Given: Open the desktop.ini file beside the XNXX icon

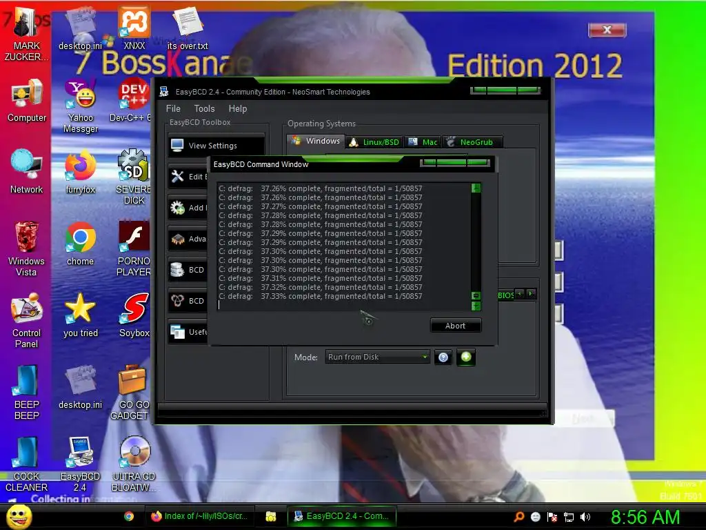Looking at the screenshot, I should coord(81,28).
